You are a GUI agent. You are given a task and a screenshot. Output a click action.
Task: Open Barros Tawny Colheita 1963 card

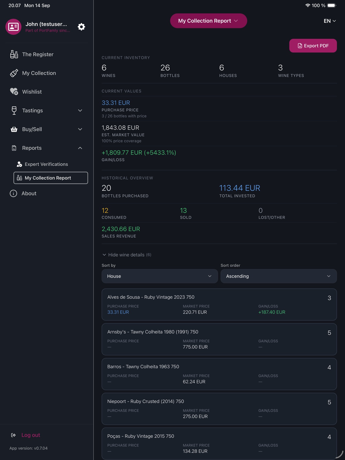click(x=219, y=374)
